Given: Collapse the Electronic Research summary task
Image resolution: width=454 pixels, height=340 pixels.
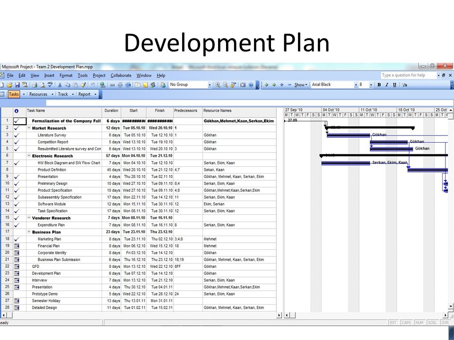Looking at the screenshot, I should pos(29,155).
